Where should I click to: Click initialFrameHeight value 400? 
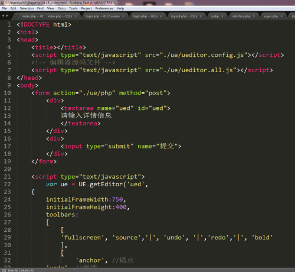121,207
